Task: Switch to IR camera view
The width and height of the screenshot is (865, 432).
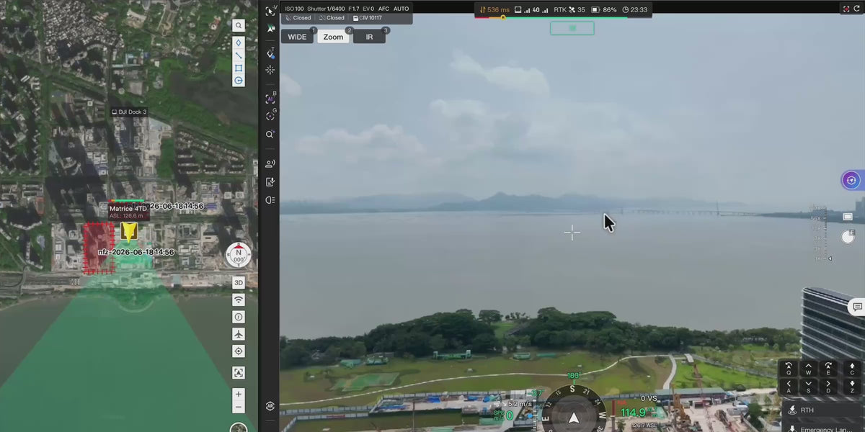Action: (369, 37)
